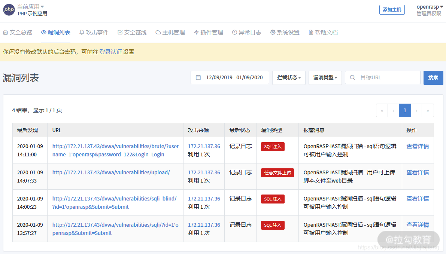Click attack source 172.21.137.36 in the 14:00:23 row
446x254 pixels.
coord(204,199)
